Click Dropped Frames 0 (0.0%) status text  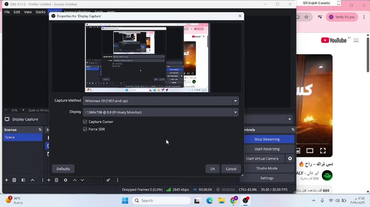(142, 189)
